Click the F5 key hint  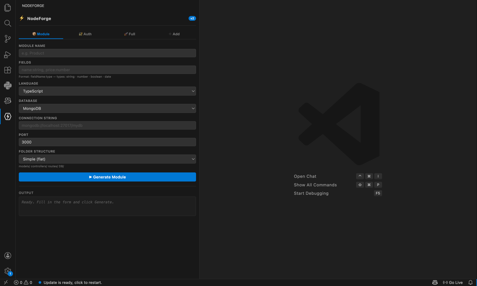(x=378, y=193)
